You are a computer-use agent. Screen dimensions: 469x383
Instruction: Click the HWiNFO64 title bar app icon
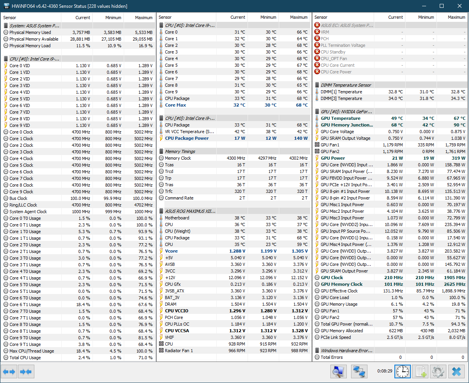7,6
